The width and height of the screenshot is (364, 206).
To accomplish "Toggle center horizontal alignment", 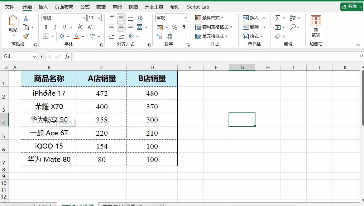I will [121, 27].
